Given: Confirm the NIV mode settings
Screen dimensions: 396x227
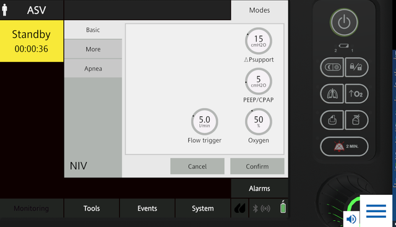Looking at the screenshot, I should pos(257,166).
